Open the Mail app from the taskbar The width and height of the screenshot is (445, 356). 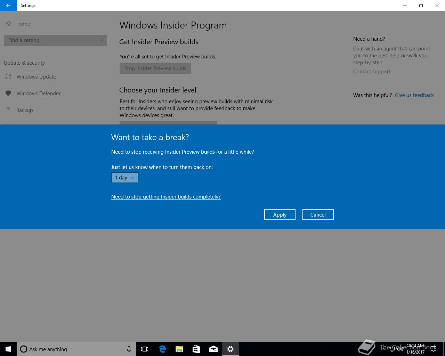(x=213, y=349)
